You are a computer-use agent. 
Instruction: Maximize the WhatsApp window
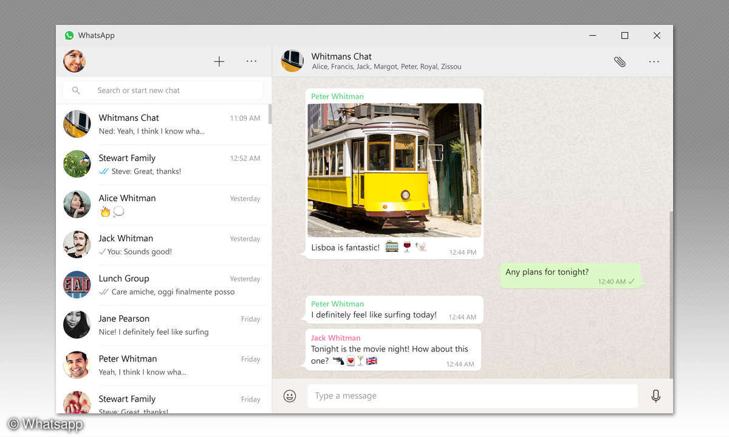(625, 35)
